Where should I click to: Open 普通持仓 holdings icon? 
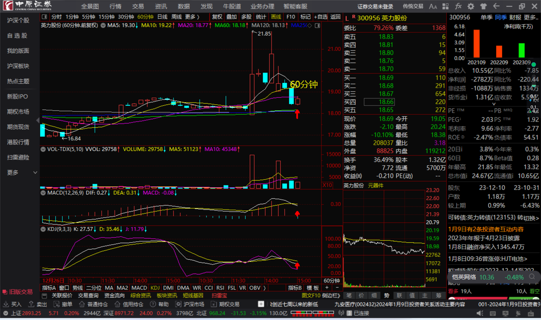[82, 304]
